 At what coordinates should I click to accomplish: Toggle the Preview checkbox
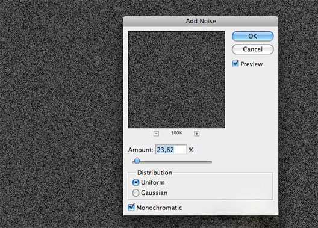click(x=235, y=64)
